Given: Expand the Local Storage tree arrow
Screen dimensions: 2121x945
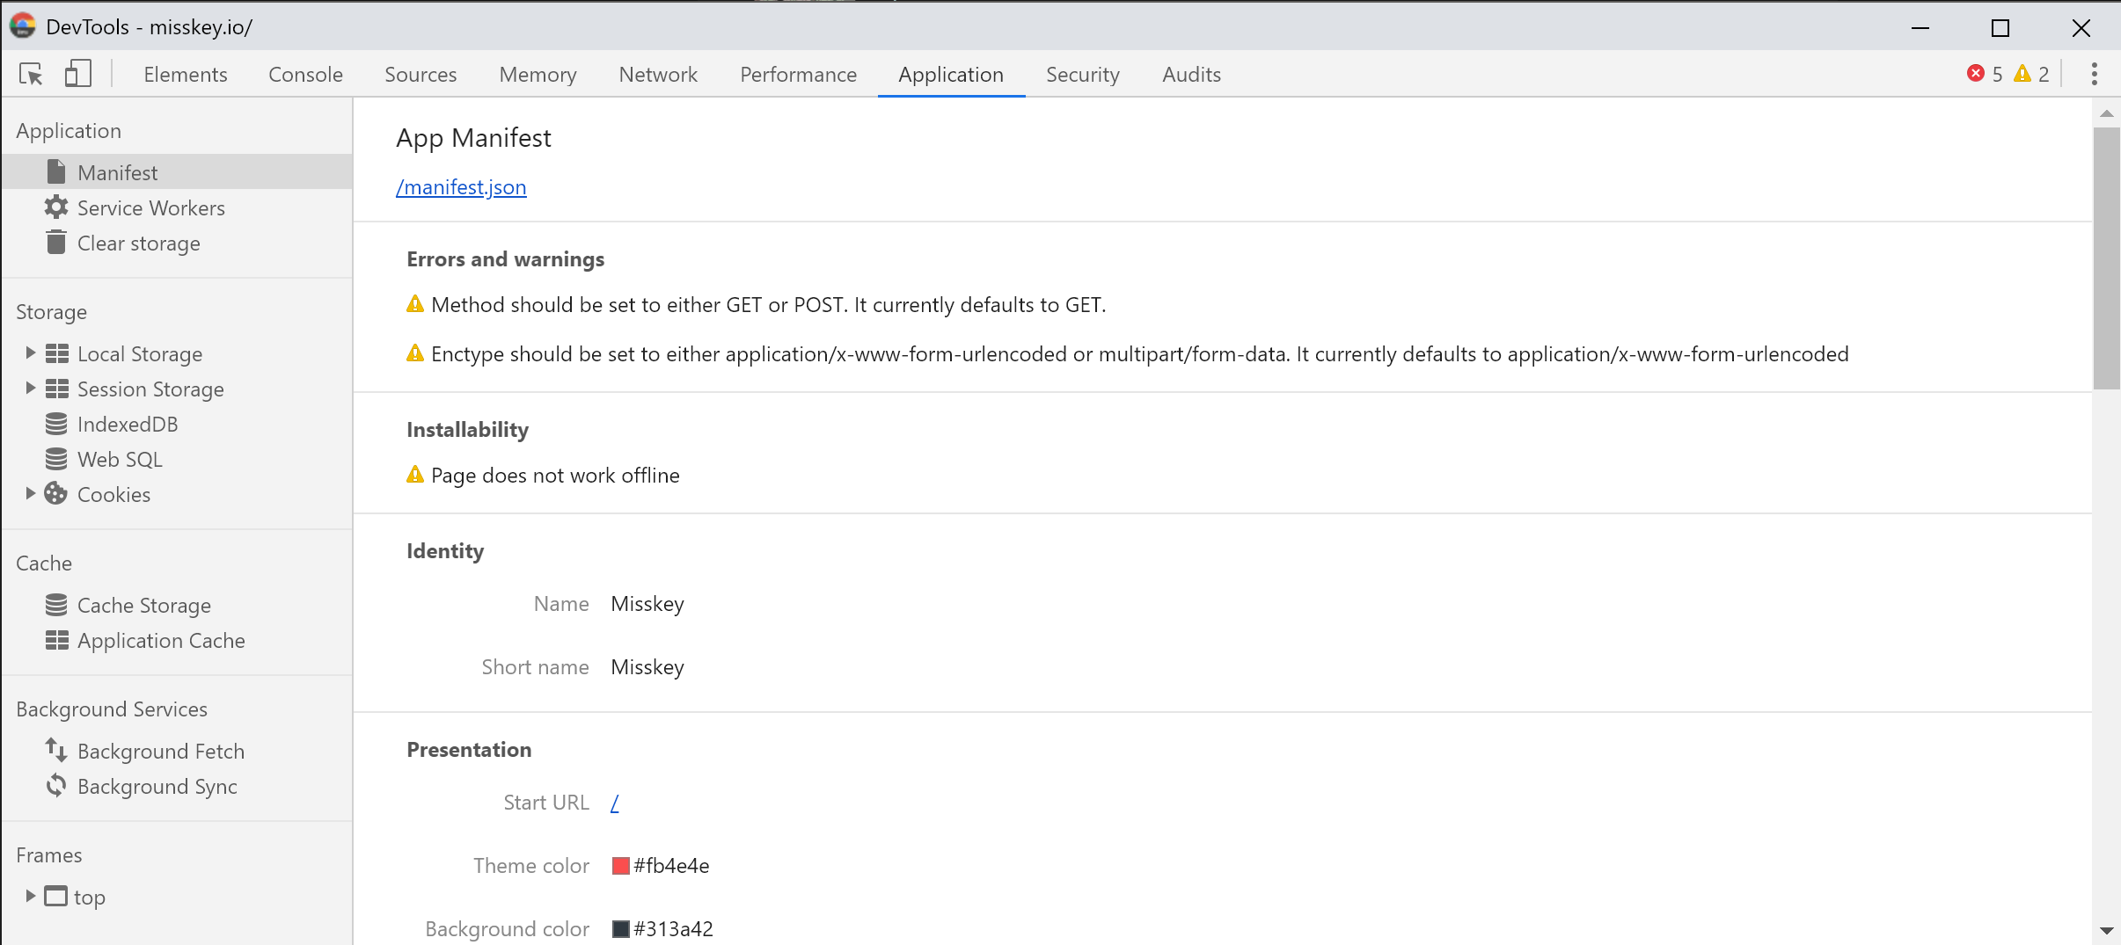Looking at the screenshot, I should point(31,353).
